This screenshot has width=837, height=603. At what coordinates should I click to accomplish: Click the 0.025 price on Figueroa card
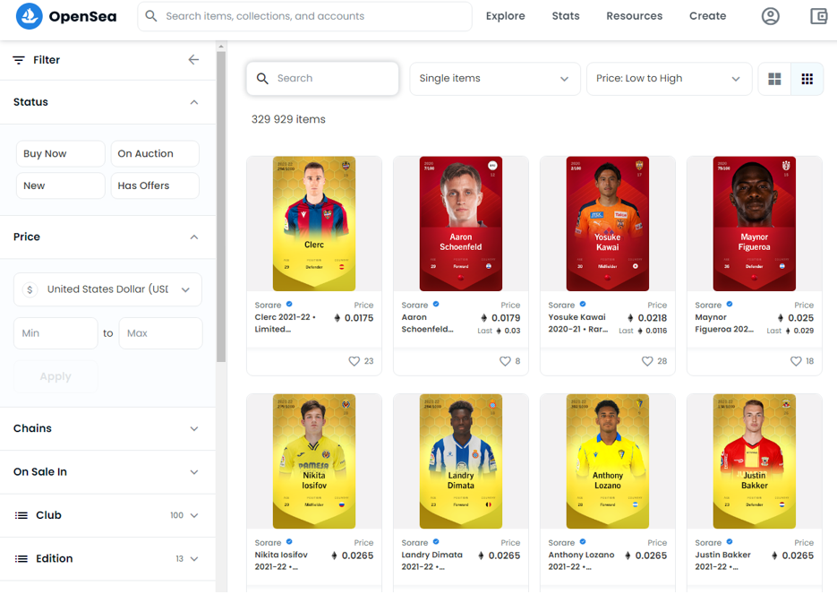point(800,318)
